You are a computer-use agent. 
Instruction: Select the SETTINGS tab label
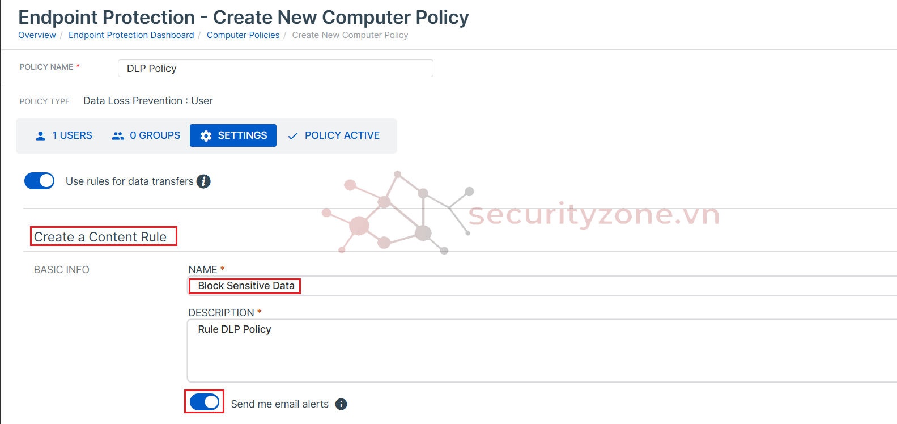pos(242,135)
